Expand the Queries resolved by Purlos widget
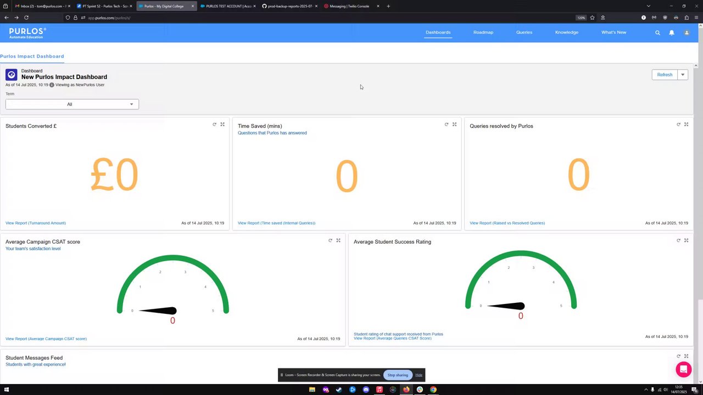This screenshot has height=395, width=703. point(686,125)
